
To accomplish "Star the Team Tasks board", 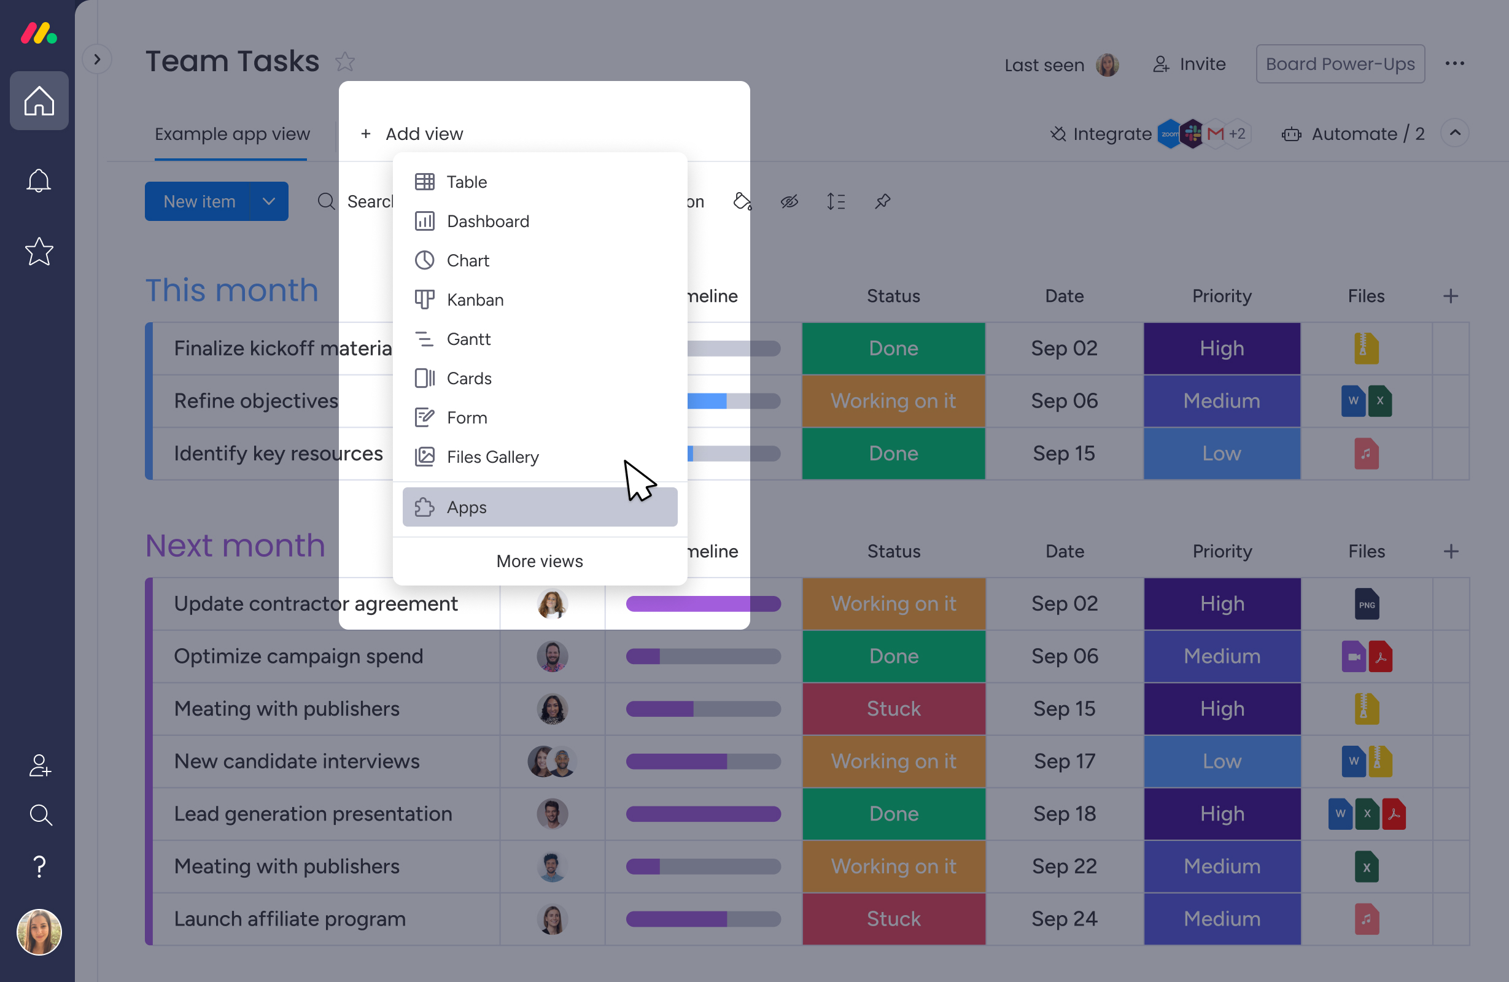I will tap(345, 62).
